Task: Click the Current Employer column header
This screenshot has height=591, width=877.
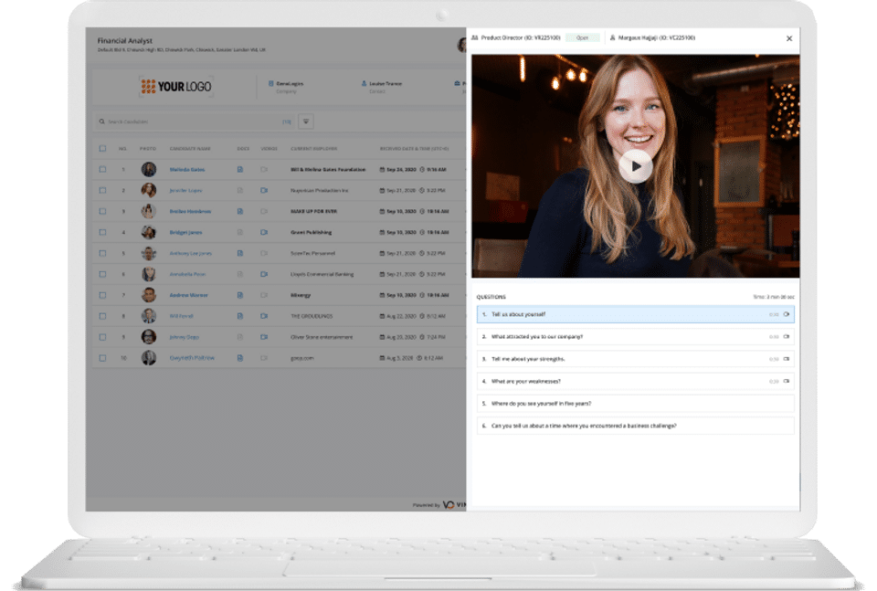Action: [x=313, y=149]
